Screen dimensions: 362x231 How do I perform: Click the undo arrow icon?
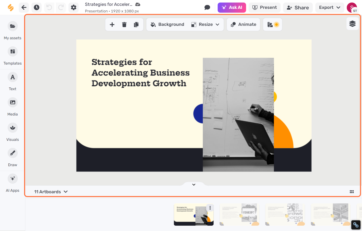pyautogui.click(x=49, y=8)
